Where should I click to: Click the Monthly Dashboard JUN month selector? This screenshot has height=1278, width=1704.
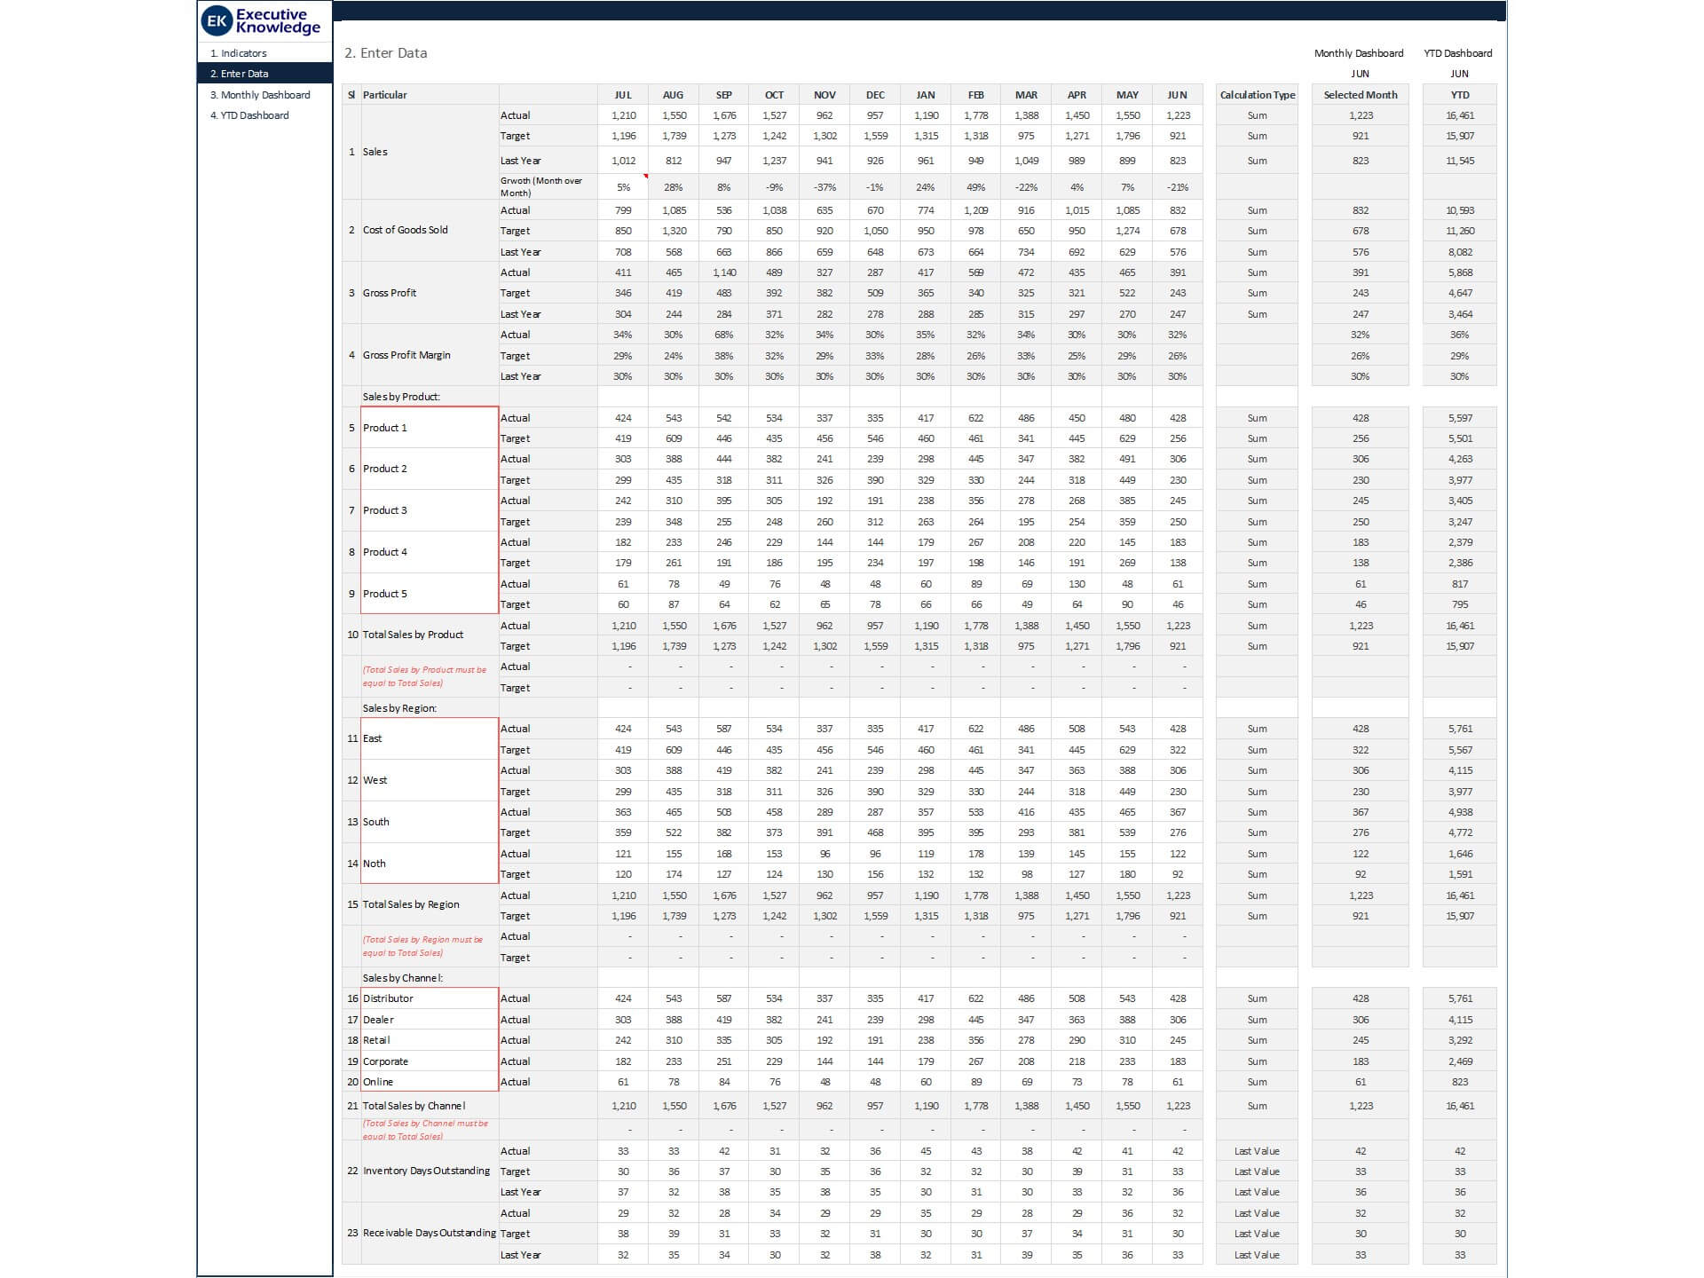click(x=1360, y=74)
